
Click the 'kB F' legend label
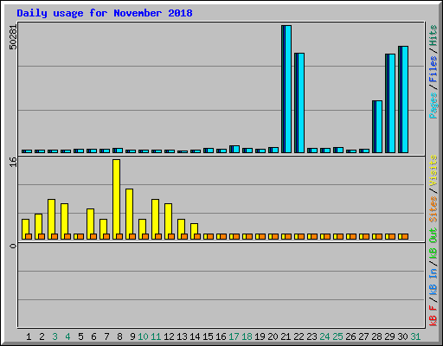coord(433,316)
